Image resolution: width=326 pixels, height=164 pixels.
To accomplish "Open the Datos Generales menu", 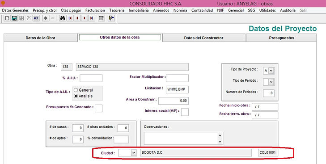I will (15, 10).
